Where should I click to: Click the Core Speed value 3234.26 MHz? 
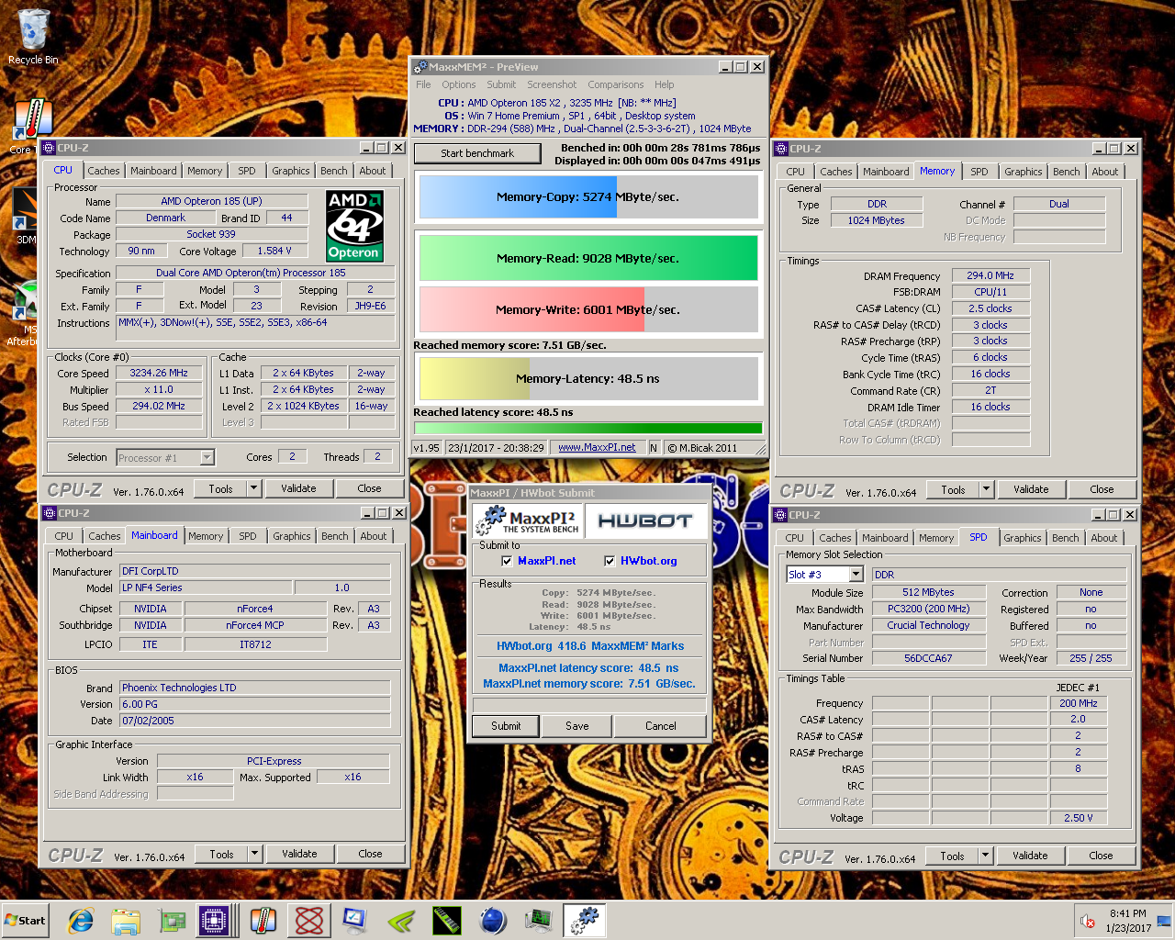point(159,373)
